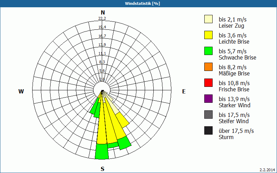Click the 'Leichte Brise' legend label
The image size is (277, 173).
pyautogui.click(x=234, y=42)
